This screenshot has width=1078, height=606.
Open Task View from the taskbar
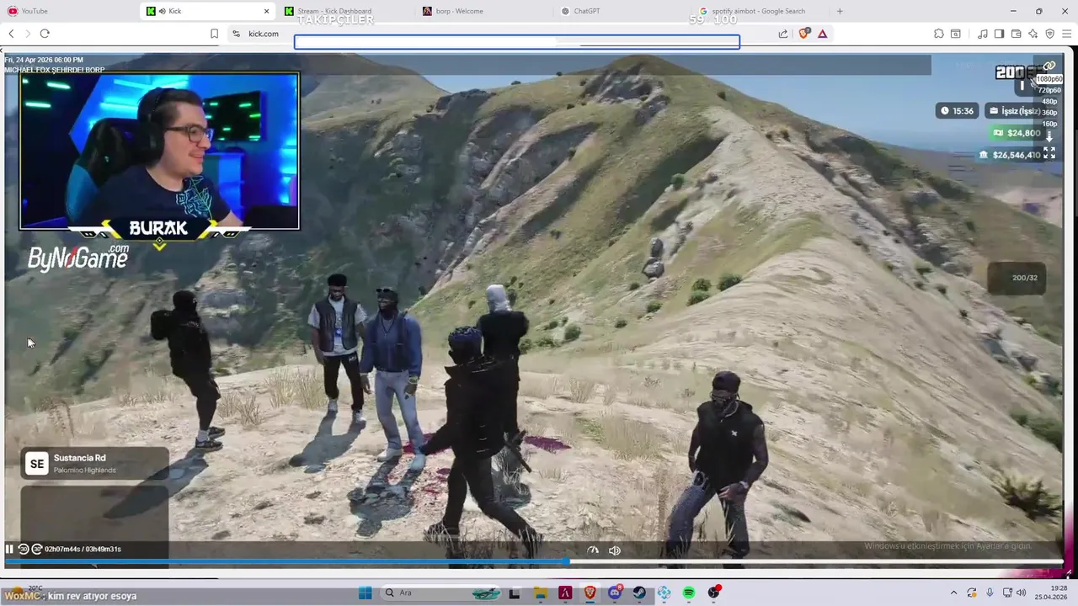pyautogui.click(x=515, y=593)
